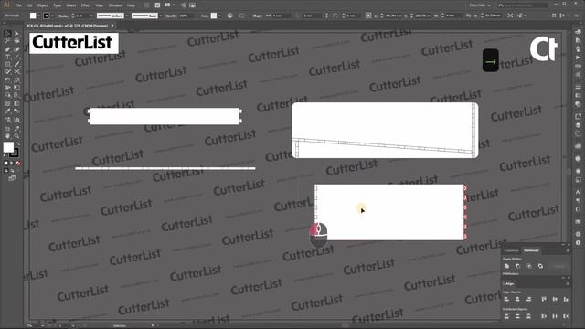Click Vertical Align Center icon

click(x=555, y=299)
